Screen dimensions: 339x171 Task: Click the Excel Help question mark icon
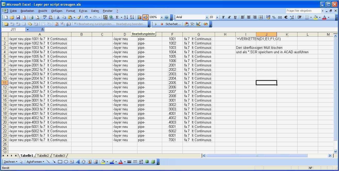tap(167, 17)
